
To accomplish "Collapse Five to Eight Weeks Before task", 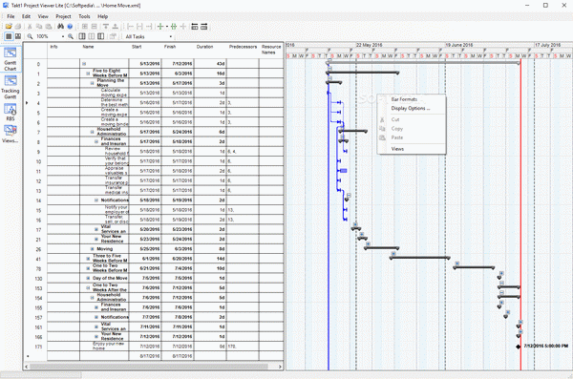I will click(x=88, y=74).
